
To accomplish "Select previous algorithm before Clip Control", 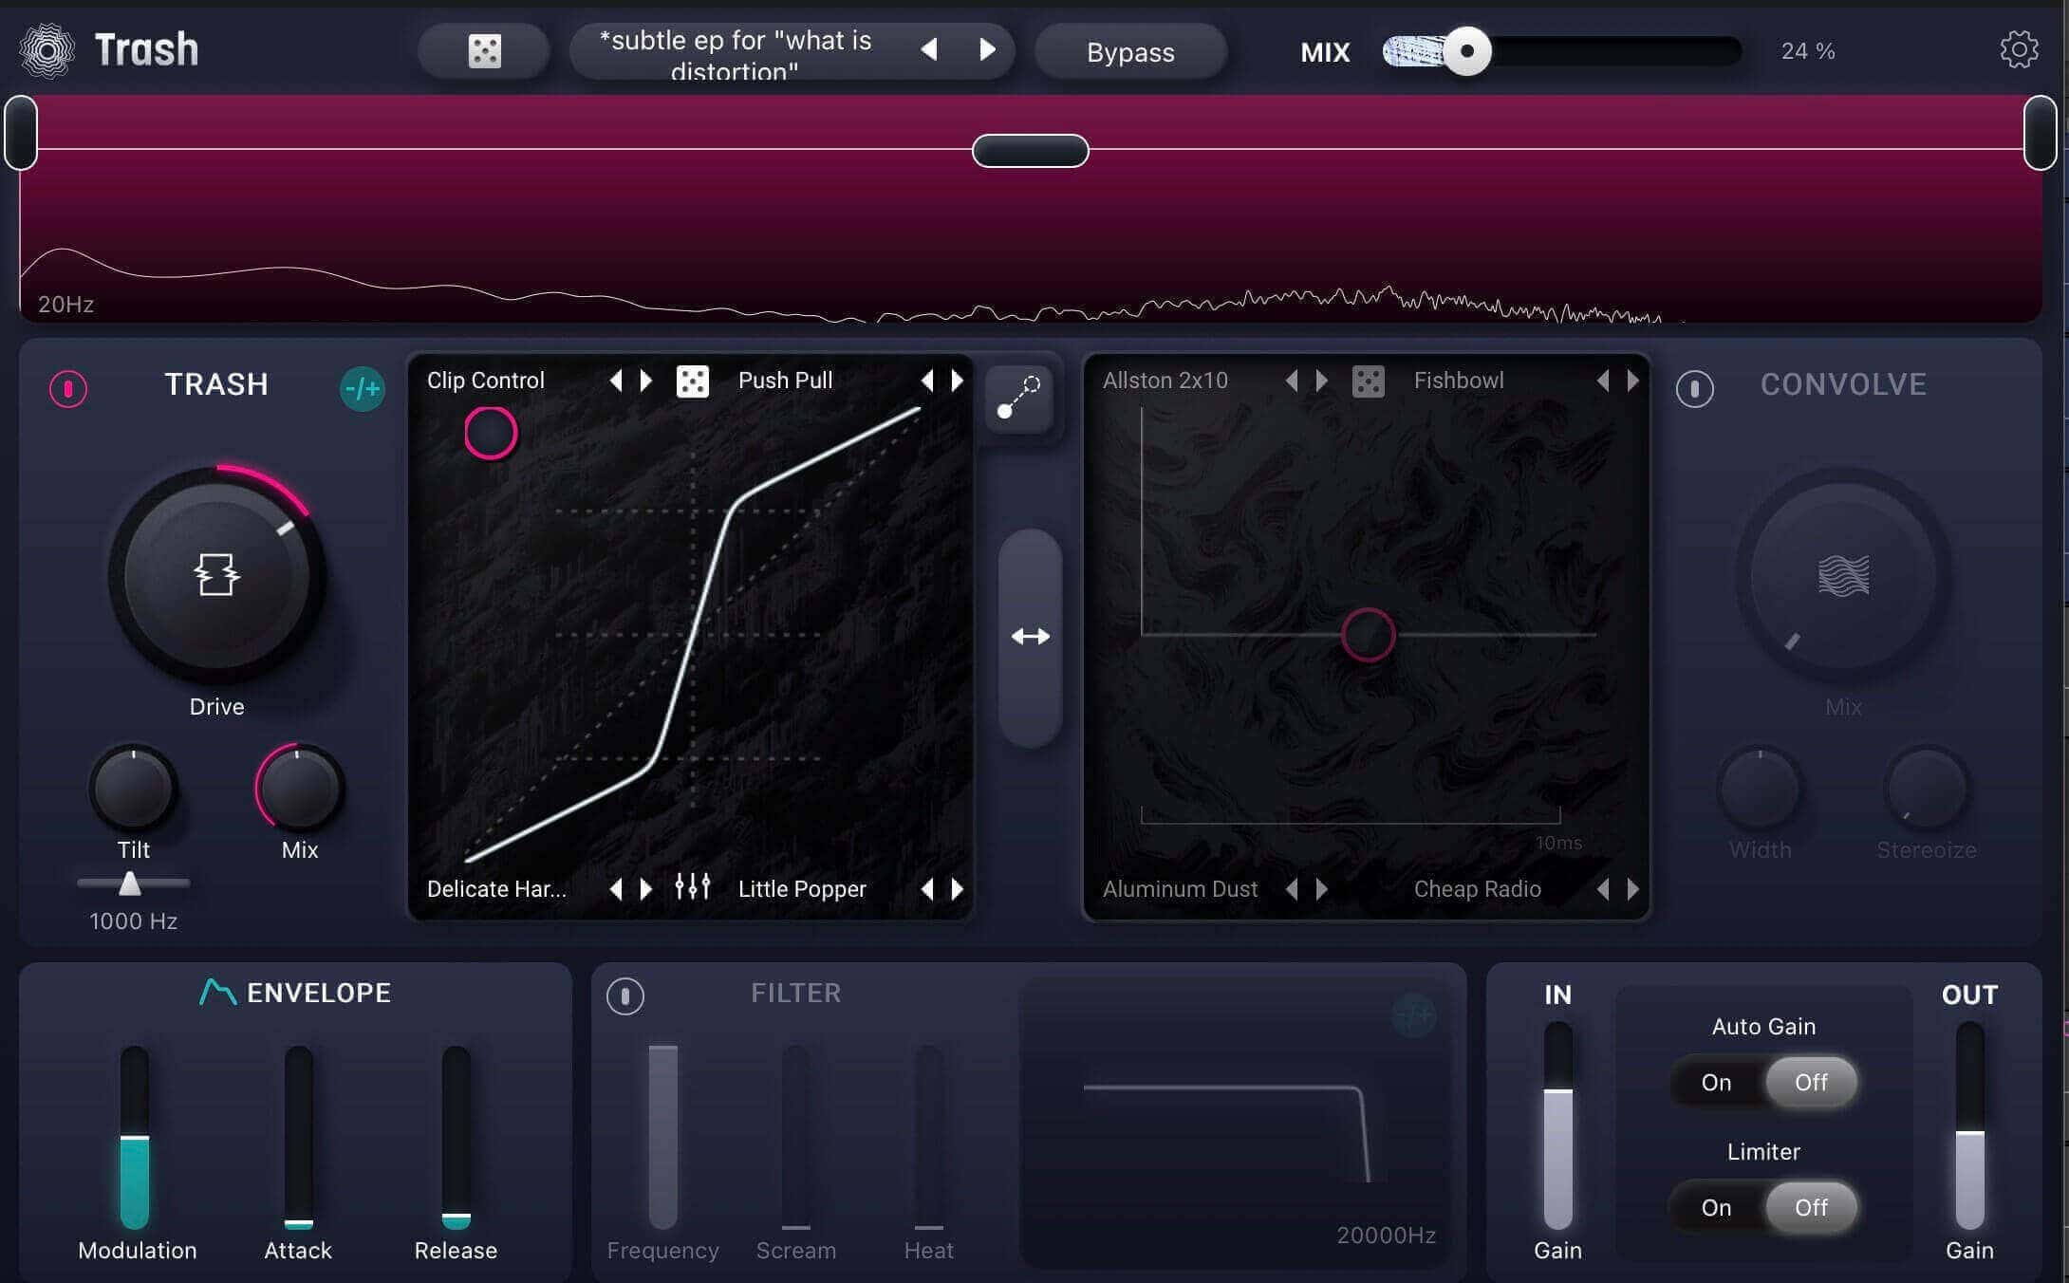I will 616,381.
